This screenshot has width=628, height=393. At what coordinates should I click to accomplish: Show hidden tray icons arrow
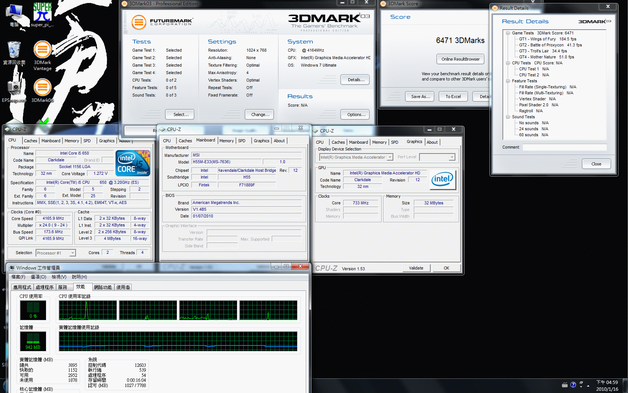click(588, 386)
